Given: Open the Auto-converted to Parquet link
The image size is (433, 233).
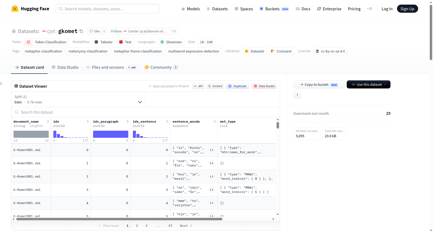Looking at the screenshot, I should point(163,86).
